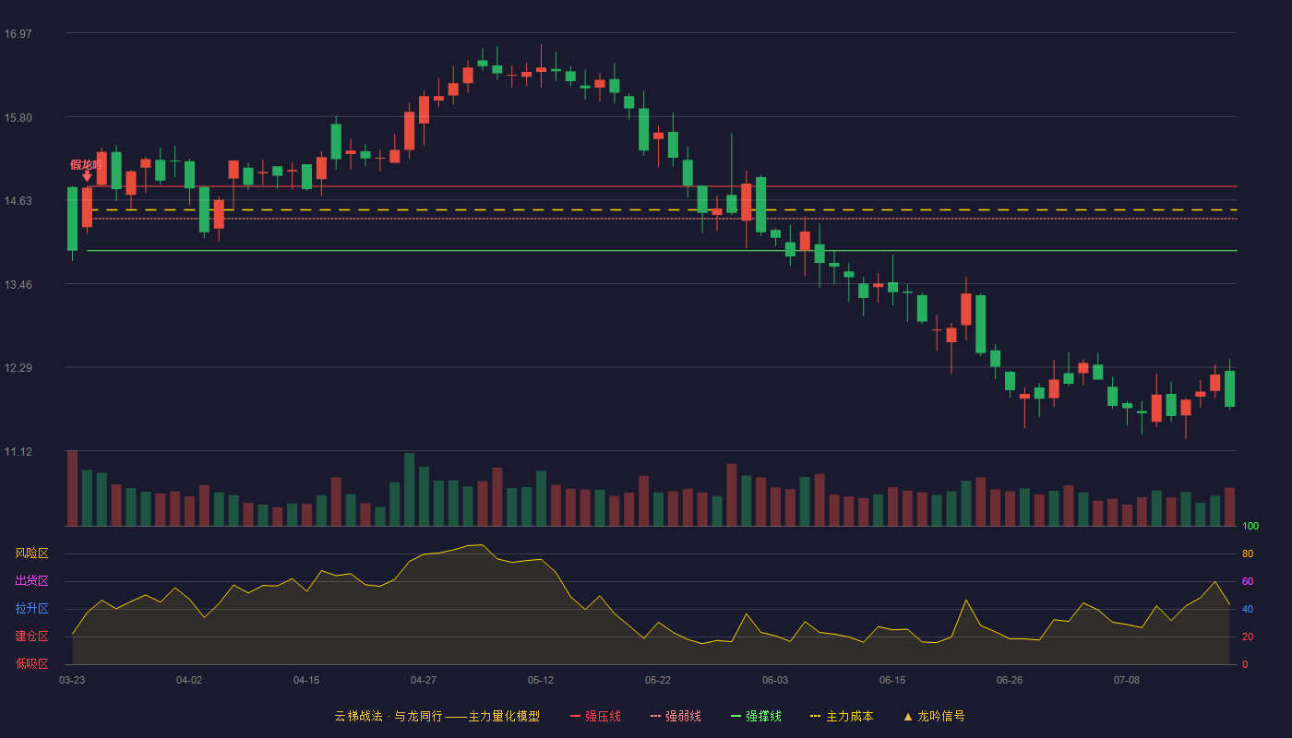Screen dimensions: 1292x738
Task: Toggle the 龙吟信号 legend item
Action: (934, 716)
